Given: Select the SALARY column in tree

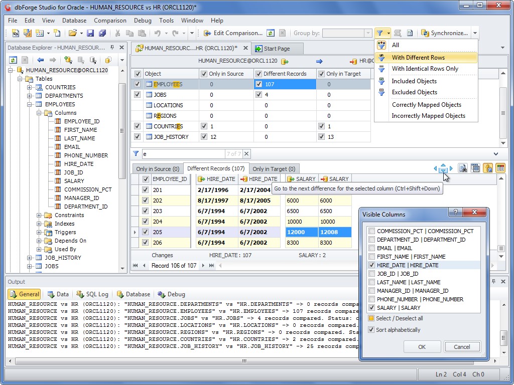Looking at the screenshot, I should pos(74,180).
